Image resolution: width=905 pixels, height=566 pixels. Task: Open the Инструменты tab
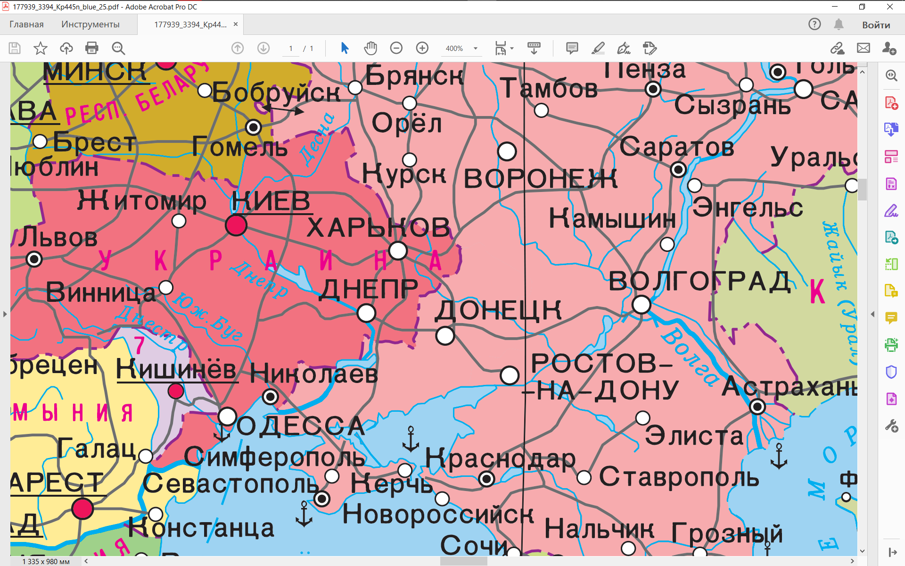[x=90, y=25]
